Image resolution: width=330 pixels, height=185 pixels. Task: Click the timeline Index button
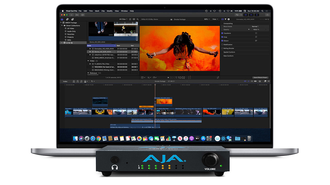pos(65,81)
